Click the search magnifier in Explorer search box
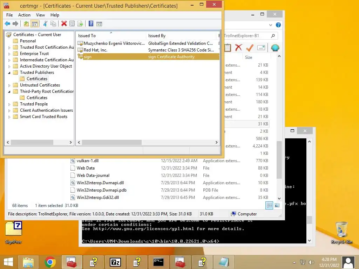359x269 pixels. [x=273, y=36]
